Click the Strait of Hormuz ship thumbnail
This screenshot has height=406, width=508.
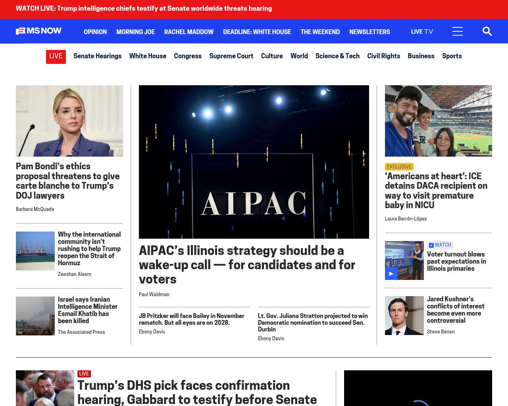(35, 251)
